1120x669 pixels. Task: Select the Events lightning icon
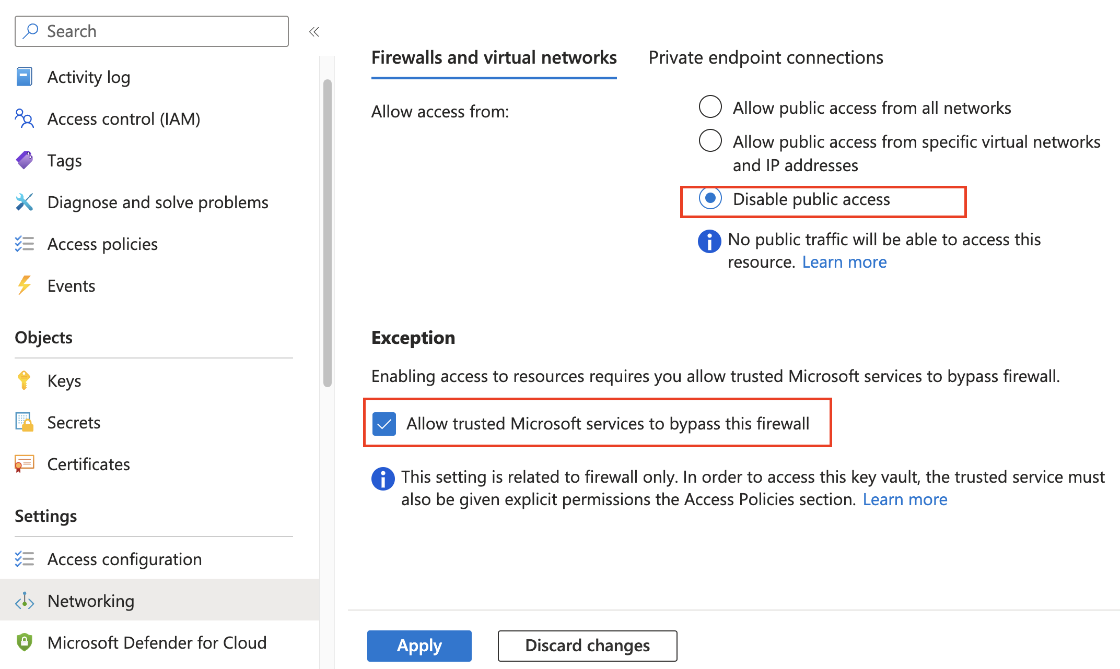[x=24, y=285]
